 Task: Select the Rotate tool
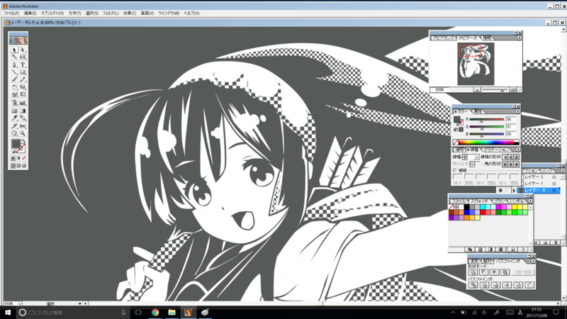(14, 87)
